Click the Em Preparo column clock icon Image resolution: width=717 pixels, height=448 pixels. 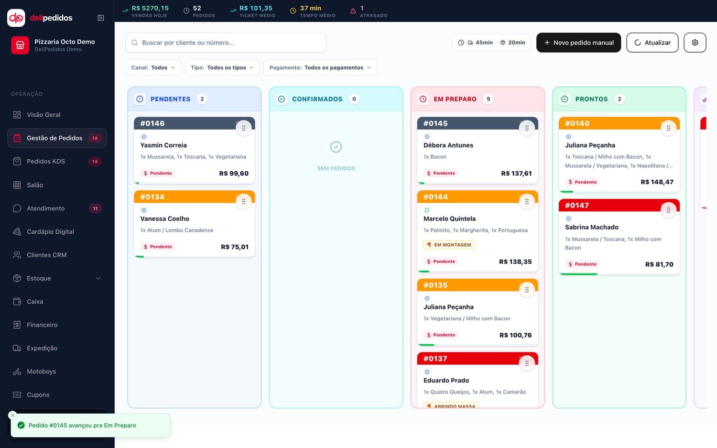coord(423,99)
